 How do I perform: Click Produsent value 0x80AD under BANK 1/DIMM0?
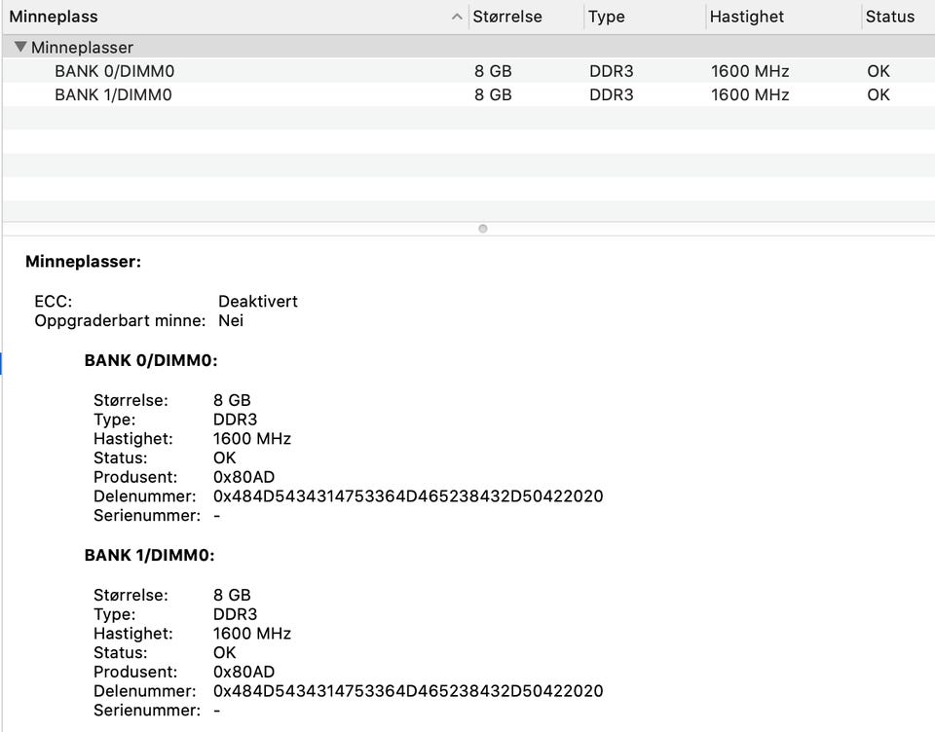pos(243,672)
